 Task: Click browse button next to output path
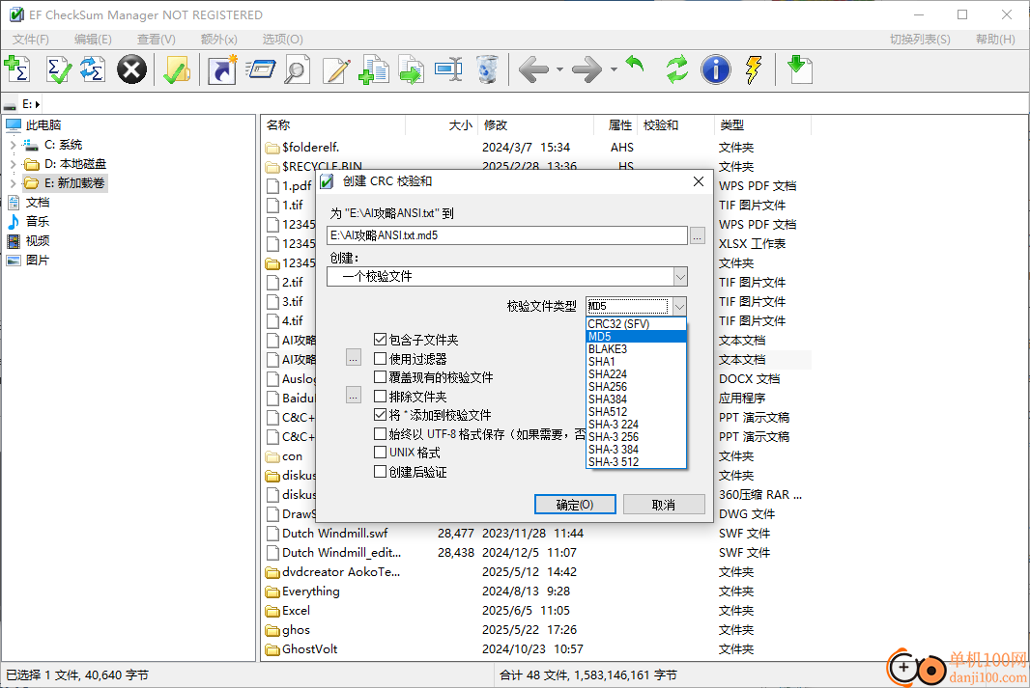[x=697, y=235]
